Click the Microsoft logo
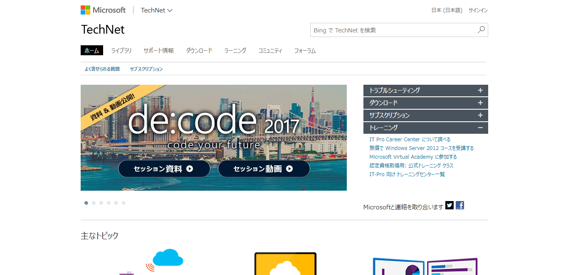Viewport: 568px width, 275px height. point(103,10)
